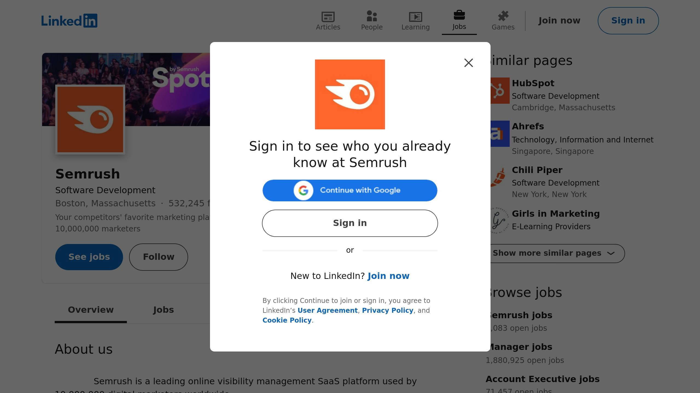Open the User Agreement link
Viewport: 700px width, 393px height.
(x=327, y=310)
